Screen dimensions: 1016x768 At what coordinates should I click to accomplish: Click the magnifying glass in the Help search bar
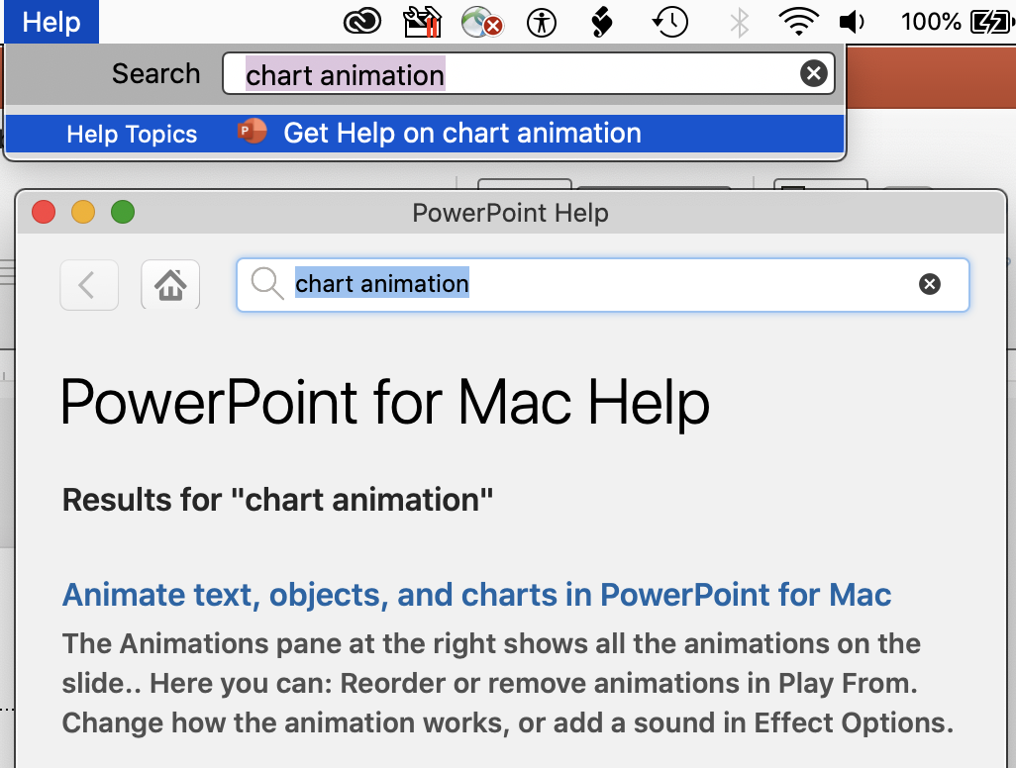point(265,284)
